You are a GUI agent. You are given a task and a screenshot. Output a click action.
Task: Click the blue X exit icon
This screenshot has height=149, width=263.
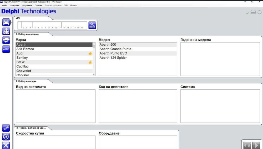[x=6, y=145]
